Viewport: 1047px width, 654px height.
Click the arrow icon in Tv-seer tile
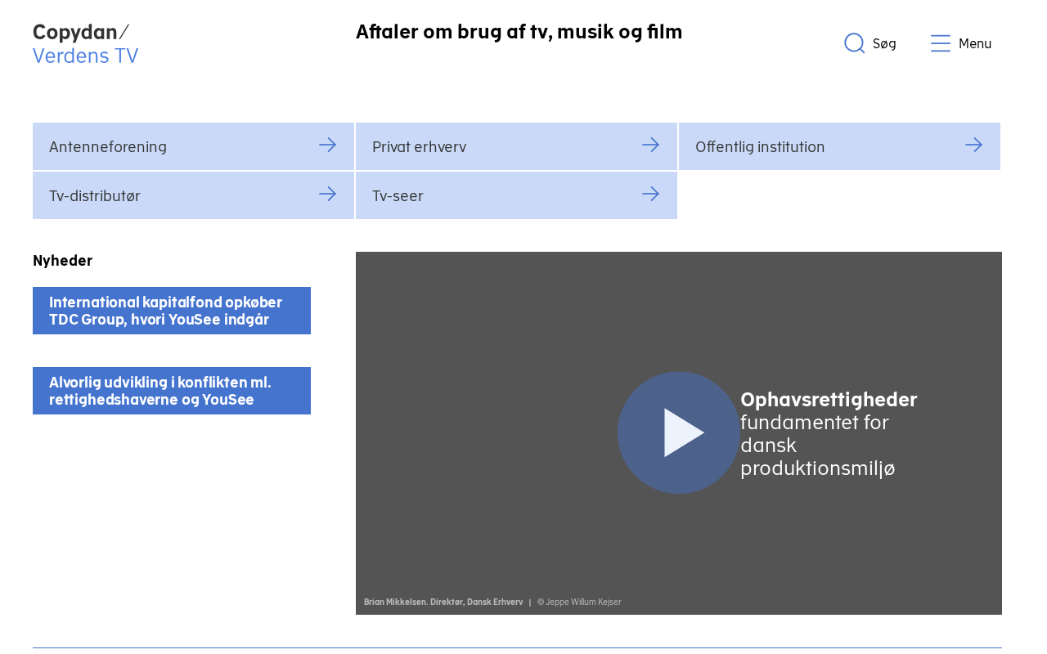(651, 194)
